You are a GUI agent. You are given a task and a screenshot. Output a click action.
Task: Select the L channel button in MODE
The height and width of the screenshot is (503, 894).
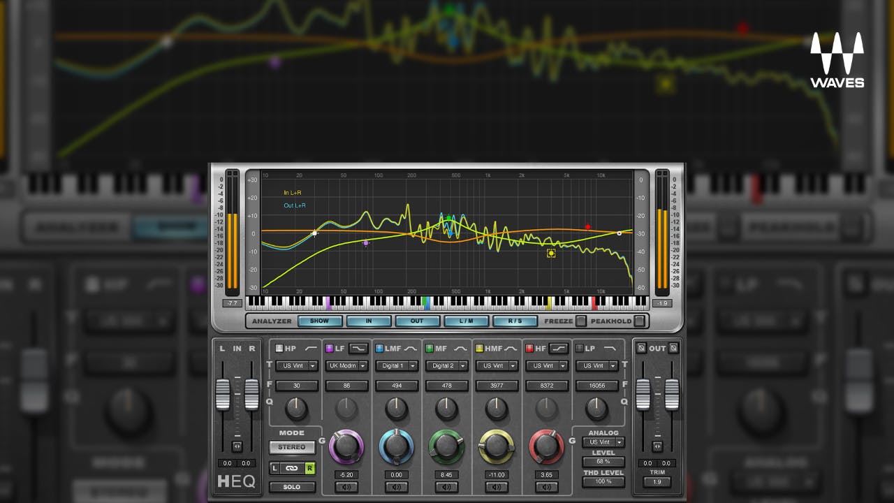pos(275,468)
